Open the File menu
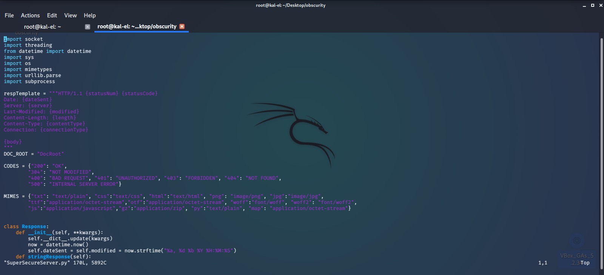The height and width of the screenshot is (275, 604). [x=9, y=15]
